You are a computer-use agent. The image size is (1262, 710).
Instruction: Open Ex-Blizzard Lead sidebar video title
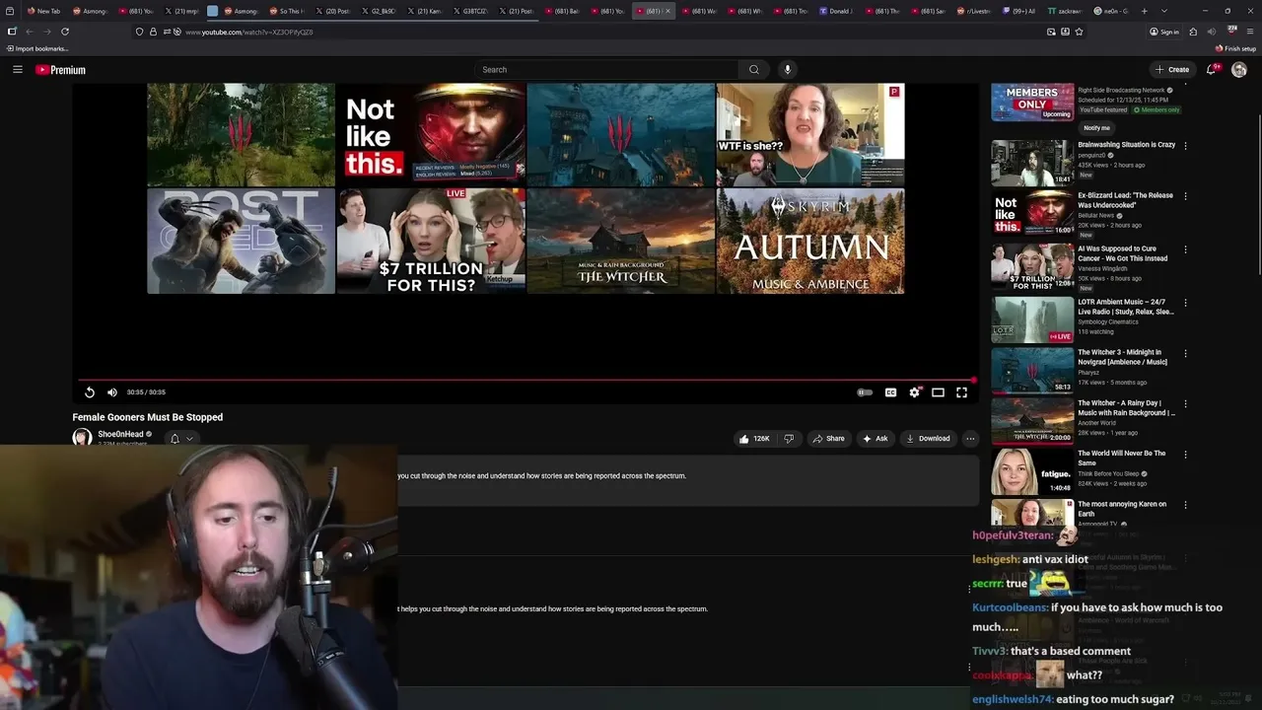click(x=1125, y=200)
